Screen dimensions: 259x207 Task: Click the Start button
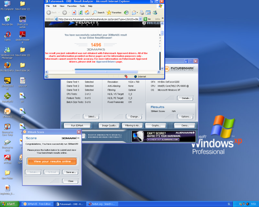coord(9,204)
